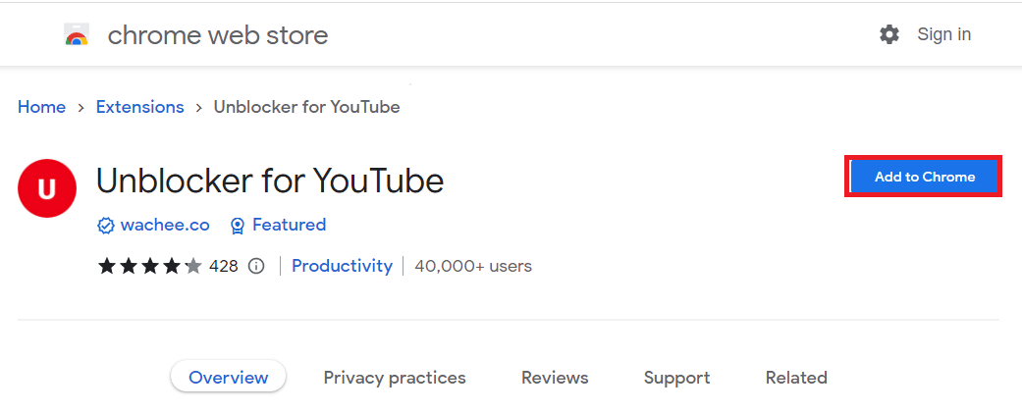Screen dimensions: 1022x413
Task: Open the Related tab
Action: pos(796,377)
